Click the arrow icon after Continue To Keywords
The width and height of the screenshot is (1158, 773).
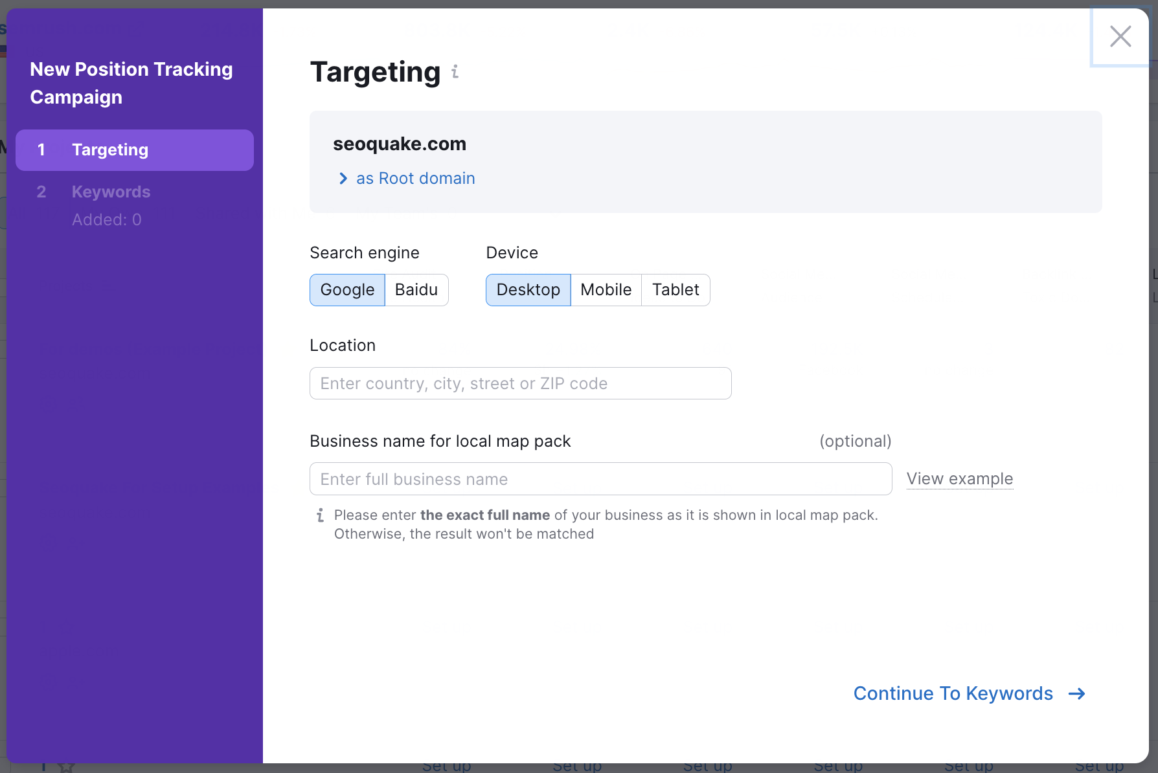1077,694
